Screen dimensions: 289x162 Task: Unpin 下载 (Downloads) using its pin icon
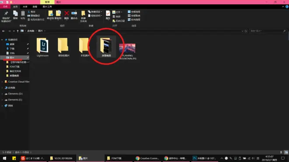[28, 48]
